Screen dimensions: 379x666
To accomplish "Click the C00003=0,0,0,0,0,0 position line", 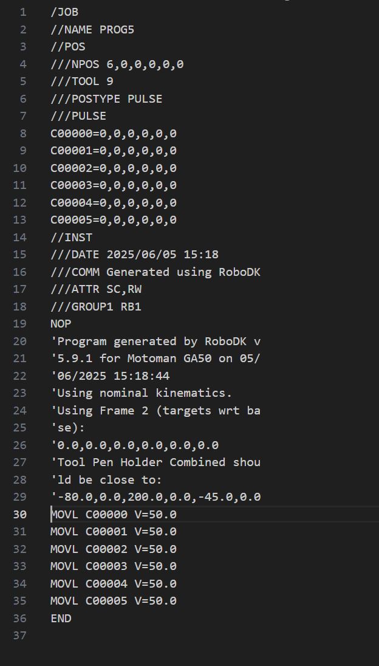I will 113,185.
